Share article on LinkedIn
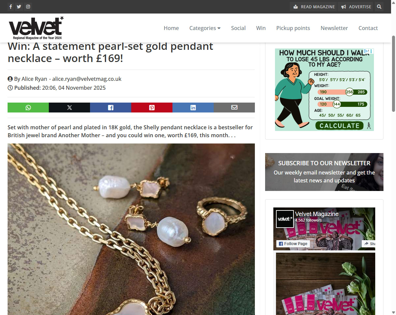396x315 pixels. [x=193, y=108]
